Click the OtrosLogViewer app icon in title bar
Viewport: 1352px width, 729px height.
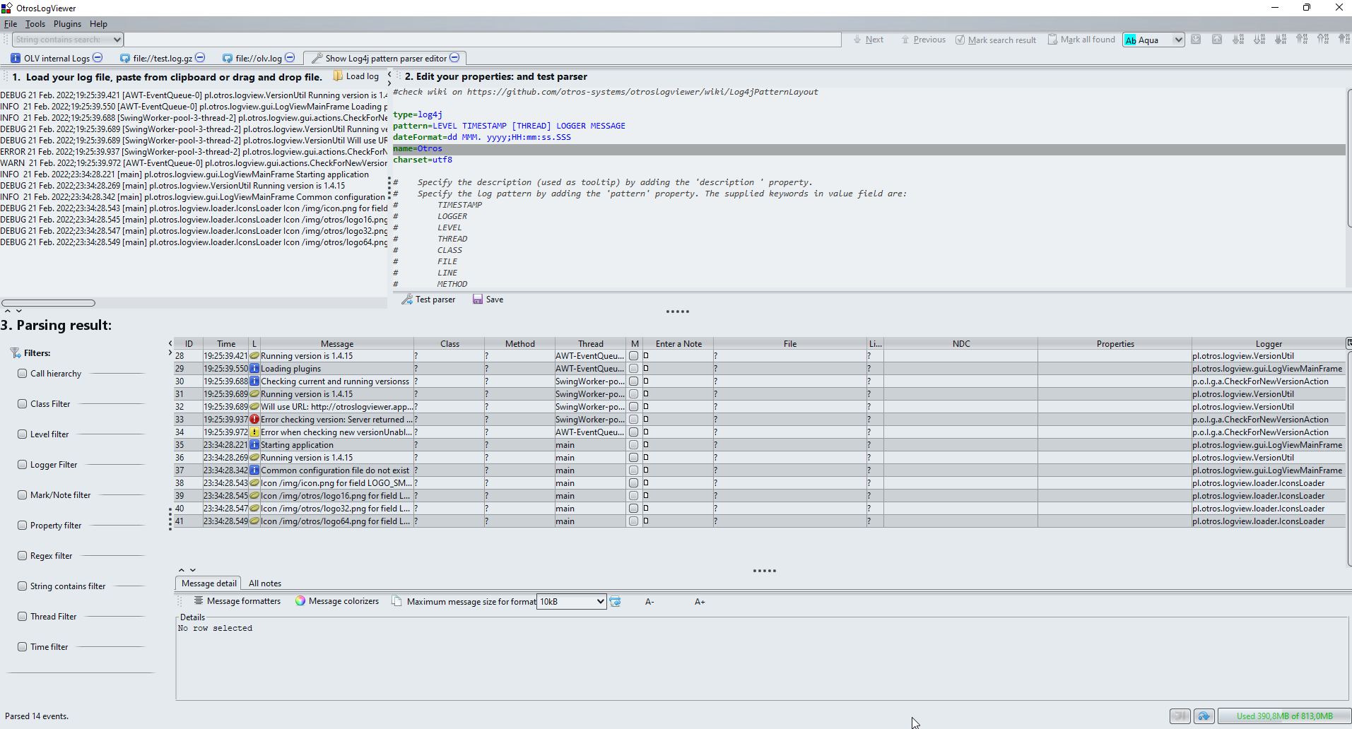pyautogui.click(x=7, y=8)
